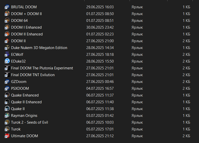Click the Ultimate DOOM shortcut icon

(7, 136)
